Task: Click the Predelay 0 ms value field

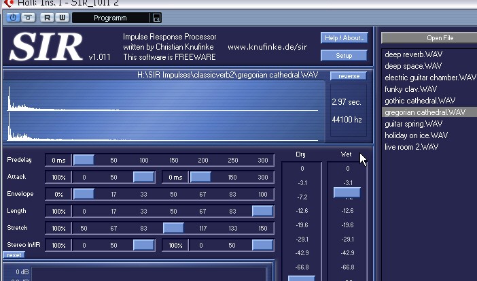Action: (58, 160)
